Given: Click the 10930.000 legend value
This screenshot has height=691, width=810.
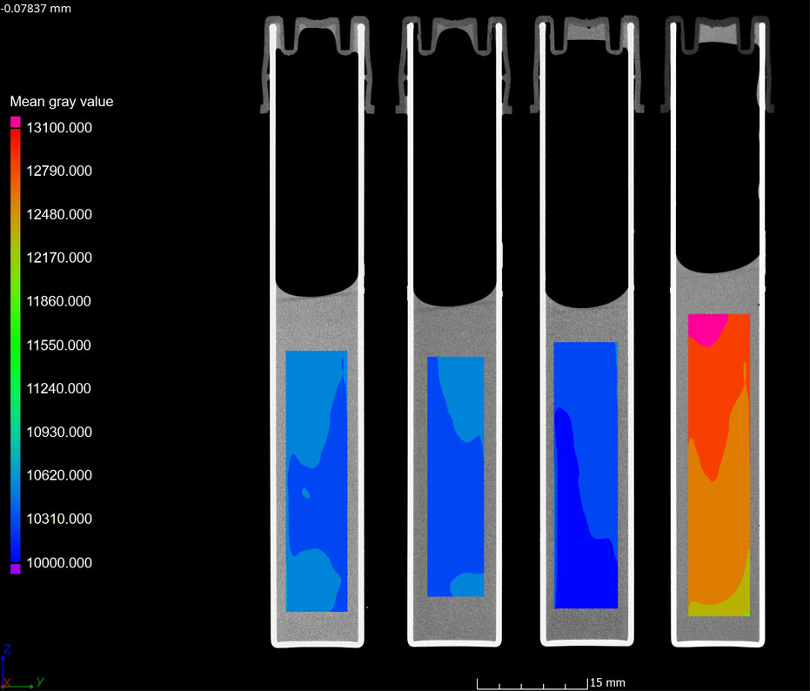Looking at the screenshot, I should coord(59,432).
